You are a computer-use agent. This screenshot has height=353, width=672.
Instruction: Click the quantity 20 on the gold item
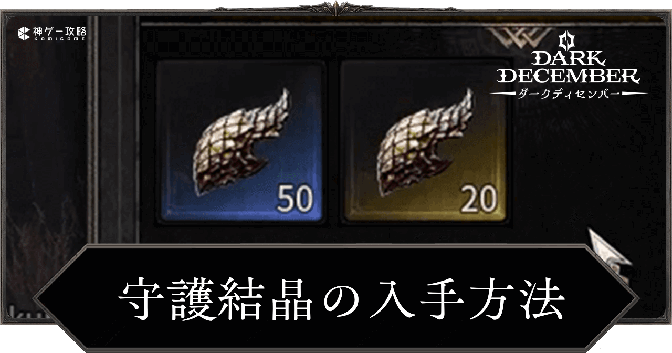coord(478,198)
